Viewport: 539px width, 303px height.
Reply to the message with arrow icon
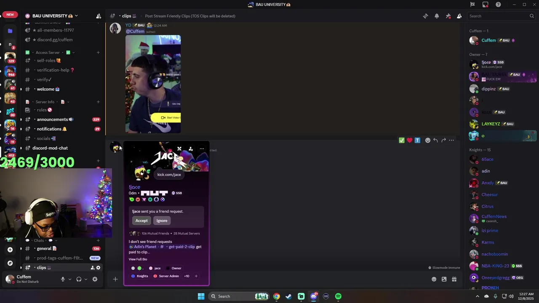[435, 140]
